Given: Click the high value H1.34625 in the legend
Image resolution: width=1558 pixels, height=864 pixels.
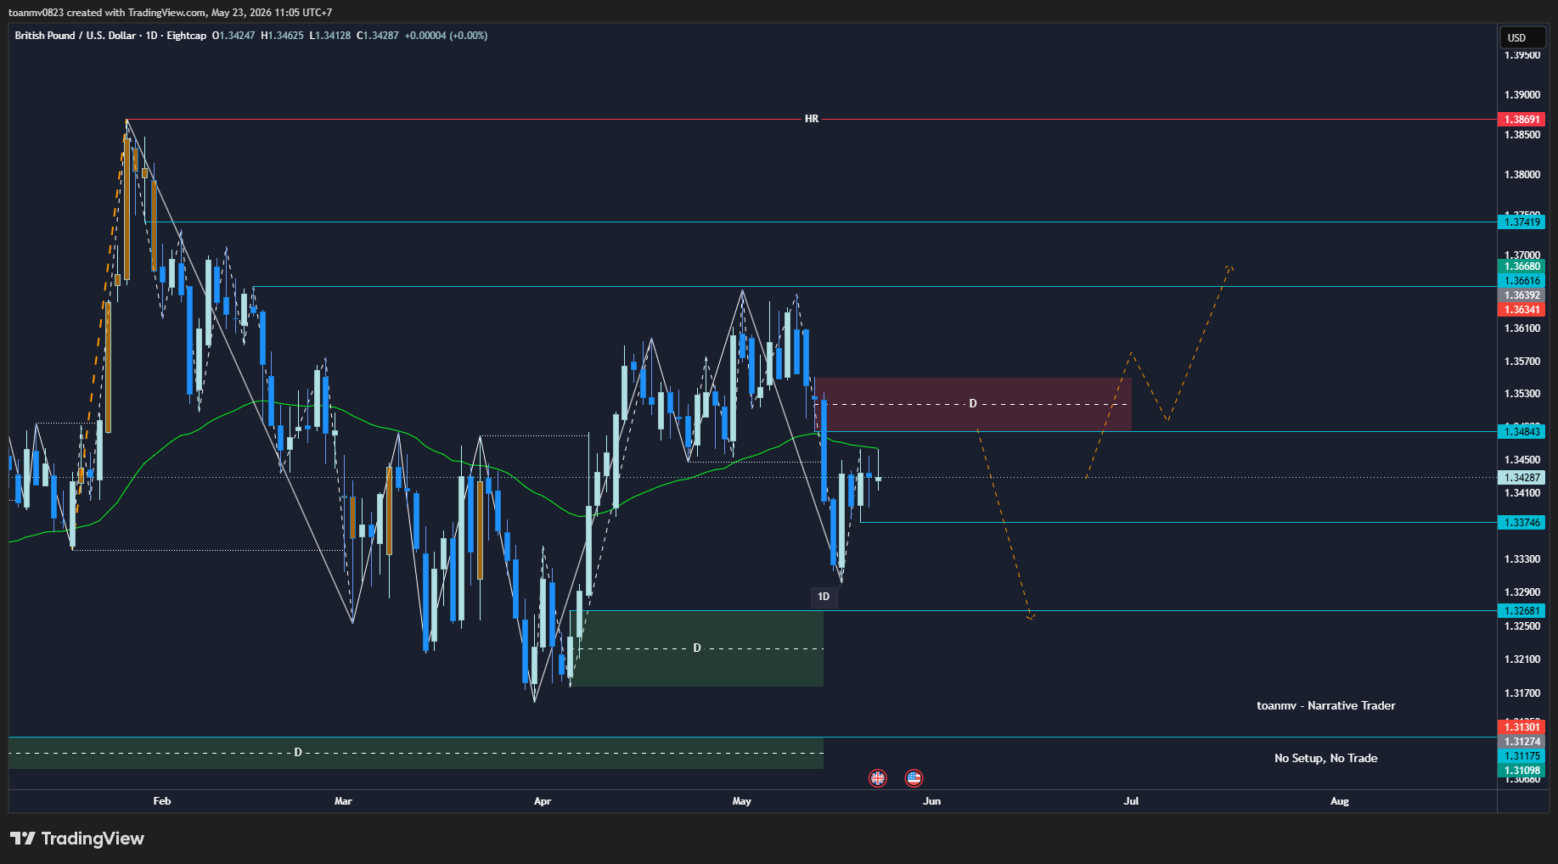Looking at the screenshot, I should [282, 36].
